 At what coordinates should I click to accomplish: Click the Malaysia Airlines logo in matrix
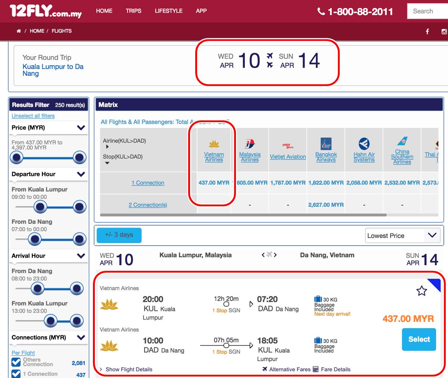pos(250,144)
